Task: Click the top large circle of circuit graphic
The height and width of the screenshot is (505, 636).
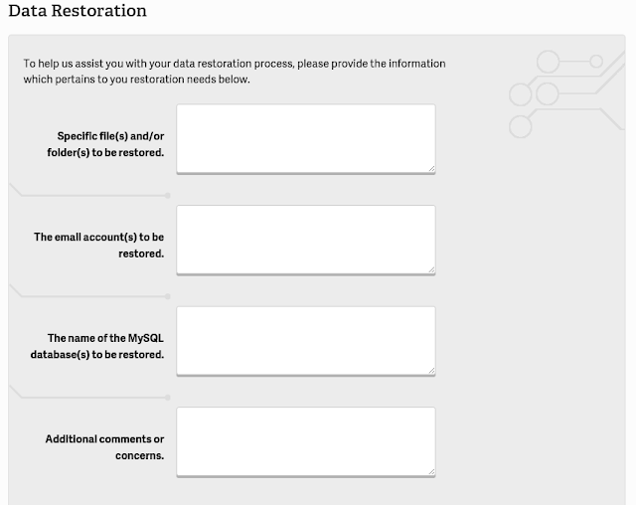Action: [x=548, y=62]
